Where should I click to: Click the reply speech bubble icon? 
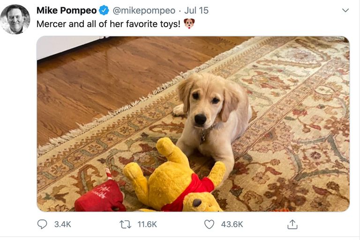click(42, 224)
